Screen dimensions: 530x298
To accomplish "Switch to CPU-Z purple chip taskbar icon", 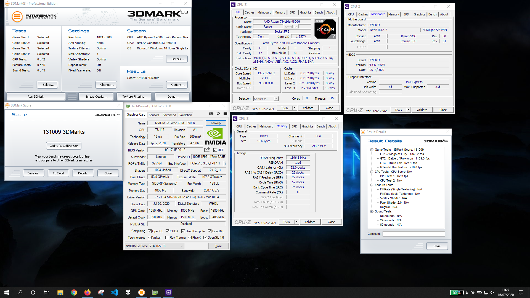I will coord(169,292).
